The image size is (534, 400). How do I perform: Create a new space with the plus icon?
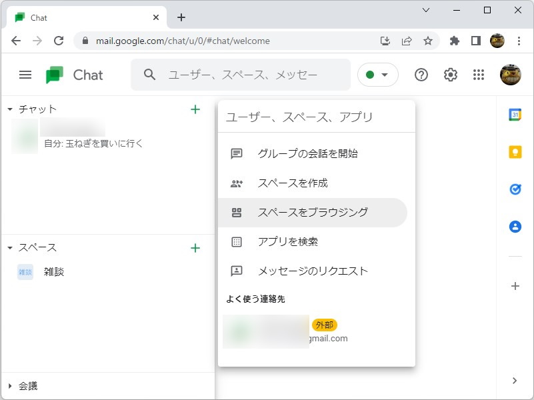(x=195, y=247)
